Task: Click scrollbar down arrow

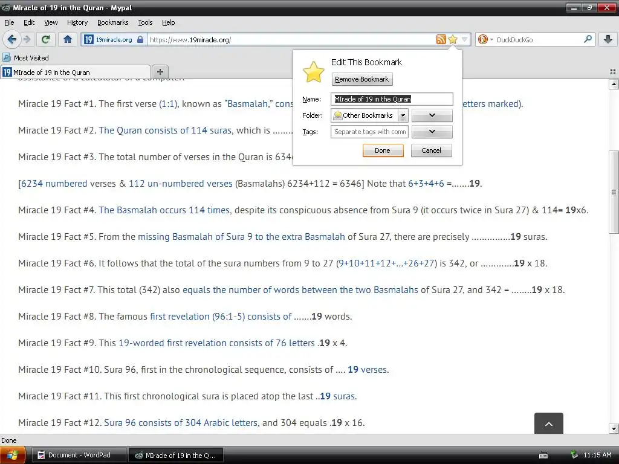Action: (x=614, y=428)
